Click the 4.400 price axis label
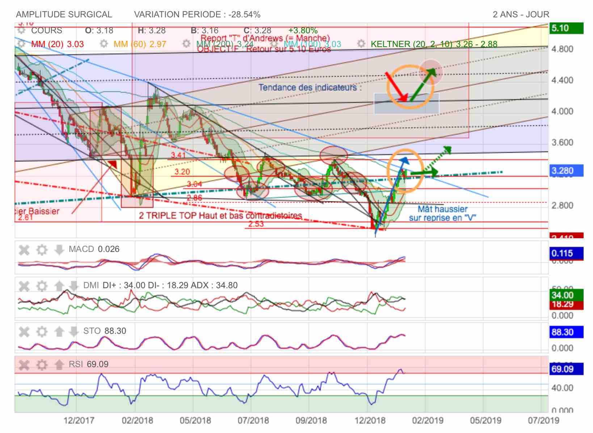This screenshot has height=433, width=593. click(562, 80)
